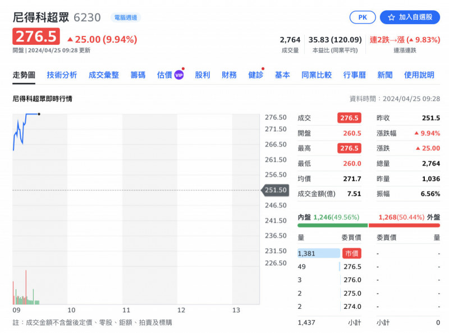
Task: Click the 內盤 1,246(49.56%) label
Action: click(328, 217)
